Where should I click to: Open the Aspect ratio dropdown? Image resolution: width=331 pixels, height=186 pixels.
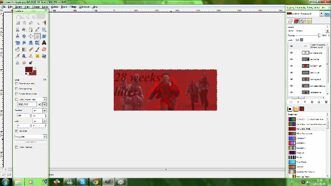point(35,99)
